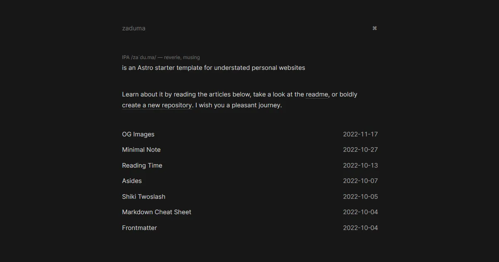The width and height of the screenshot is (499, 262).
Task: Click the Astro starter template tagline
Action: 213,68
